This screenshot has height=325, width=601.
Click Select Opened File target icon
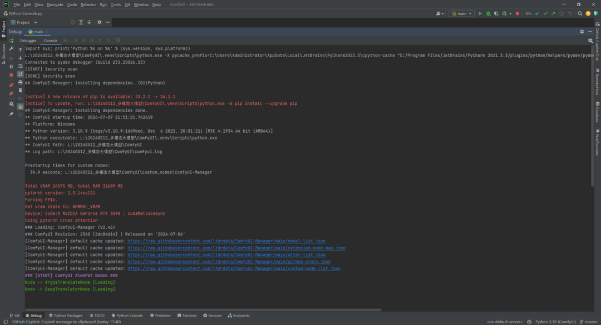tap(73, 23)
